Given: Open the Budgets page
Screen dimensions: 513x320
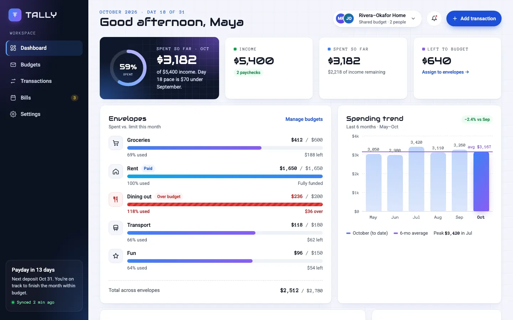Looking at the screenshot, I should (x=44, y=65).
